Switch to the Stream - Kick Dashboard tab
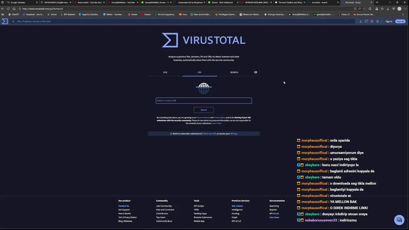The width and height of the screenshot is (409, 230). tap(223, 3)
